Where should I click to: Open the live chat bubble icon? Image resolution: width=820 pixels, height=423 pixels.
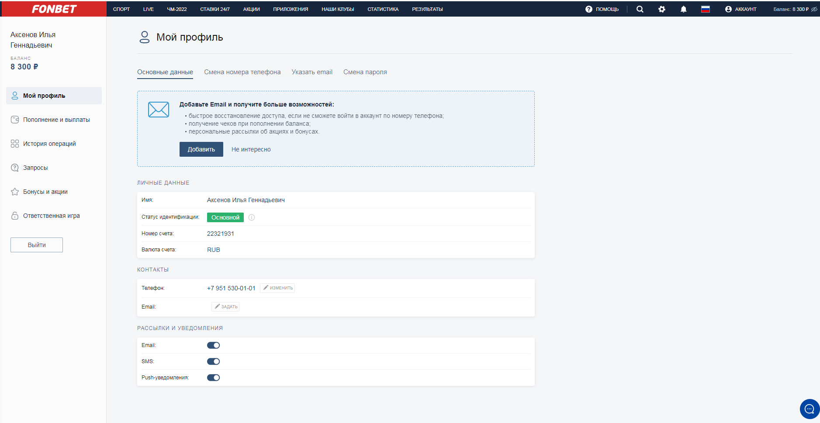point(809,409)
